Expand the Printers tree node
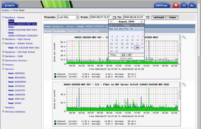Screen dimensions: 201x129 coord(3,64)
